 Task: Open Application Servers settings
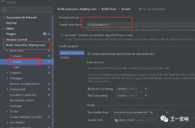22,100
